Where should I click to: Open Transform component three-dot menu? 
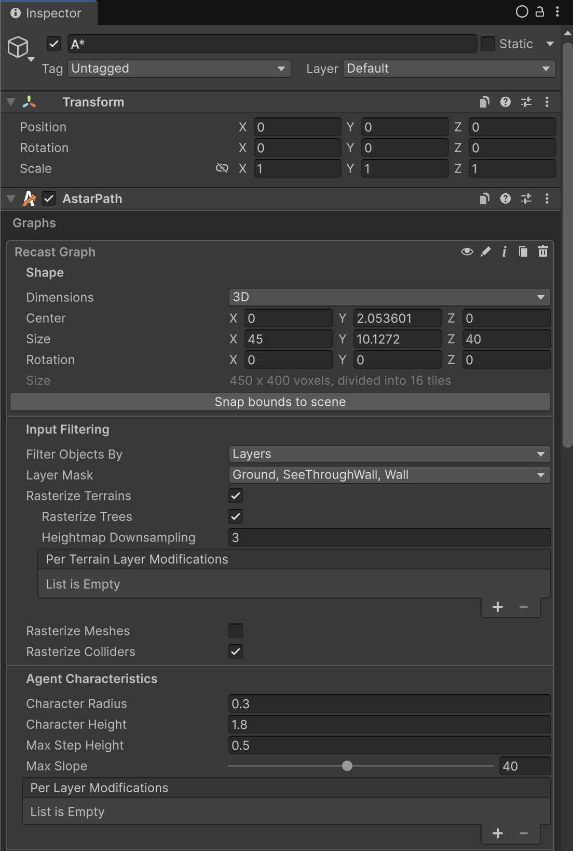click(x=547, y=102)
